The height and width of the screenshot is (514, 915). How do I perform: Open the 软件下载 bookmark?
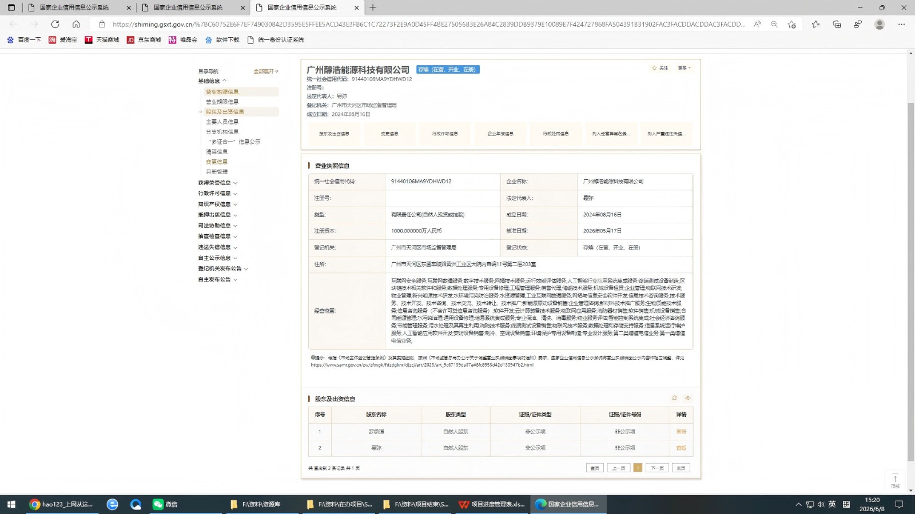(222, 40)
